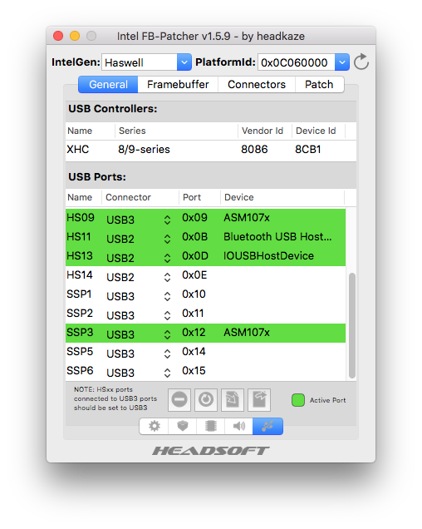Viewport: 422px width, 529px height.
Task: Click the Connector column header in USB Ports
Action: 140,197
